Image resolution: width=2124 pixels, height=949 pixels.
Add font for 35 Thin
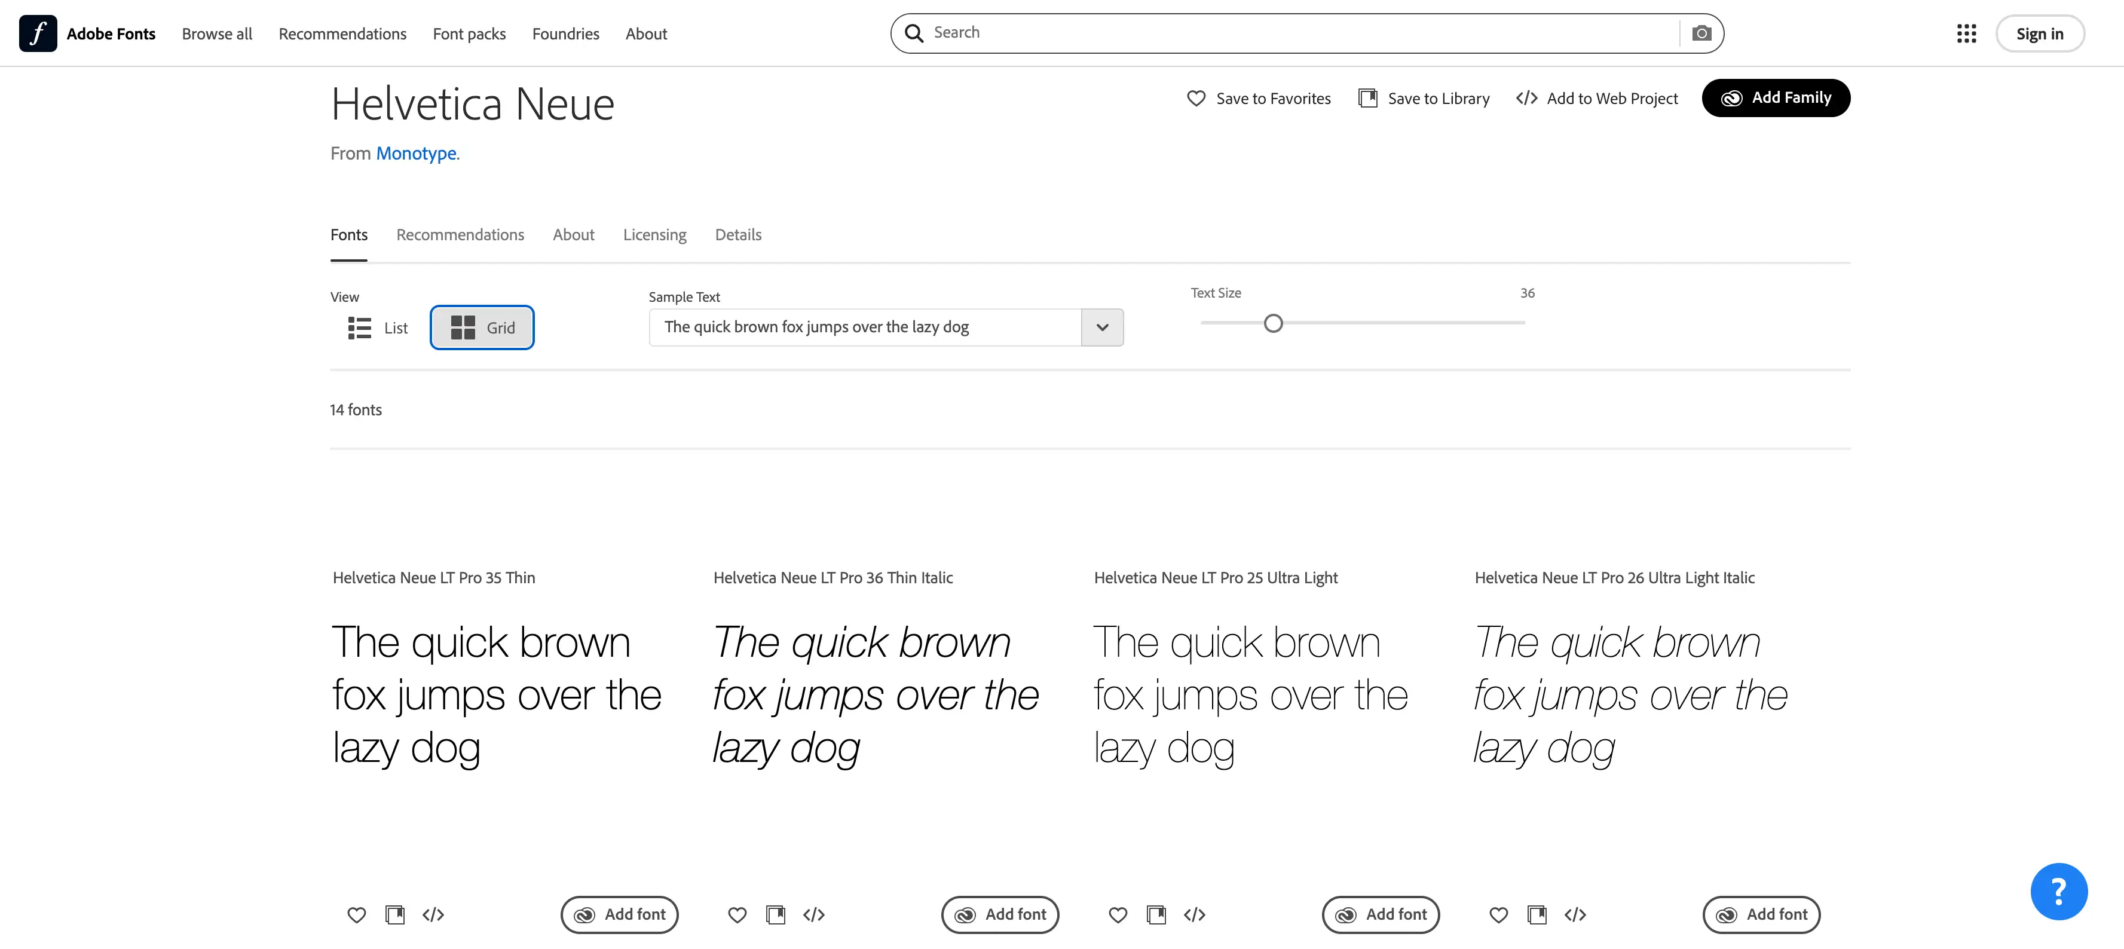(x=619, y=914)
